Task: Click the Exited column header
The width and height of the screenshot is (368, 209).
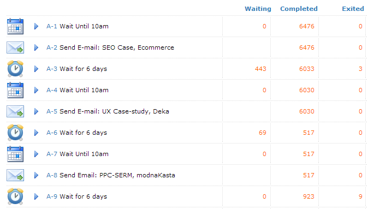Action: [353, 9]
